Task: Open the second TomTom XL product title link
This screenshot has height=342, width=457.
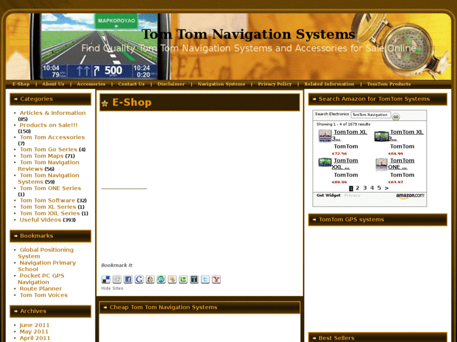Action: 405,136
